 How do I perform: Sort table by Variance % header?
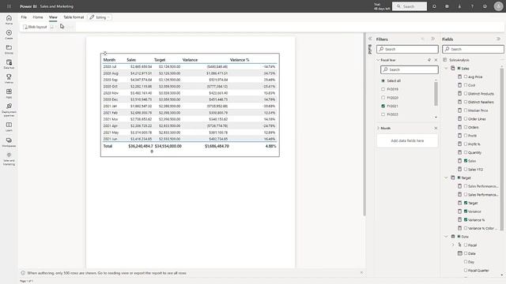pyautogui.click(x=240, y=60)
